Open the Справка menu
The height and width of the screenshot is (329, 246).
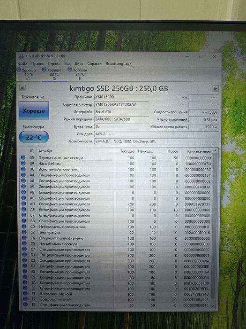point(94,63)
